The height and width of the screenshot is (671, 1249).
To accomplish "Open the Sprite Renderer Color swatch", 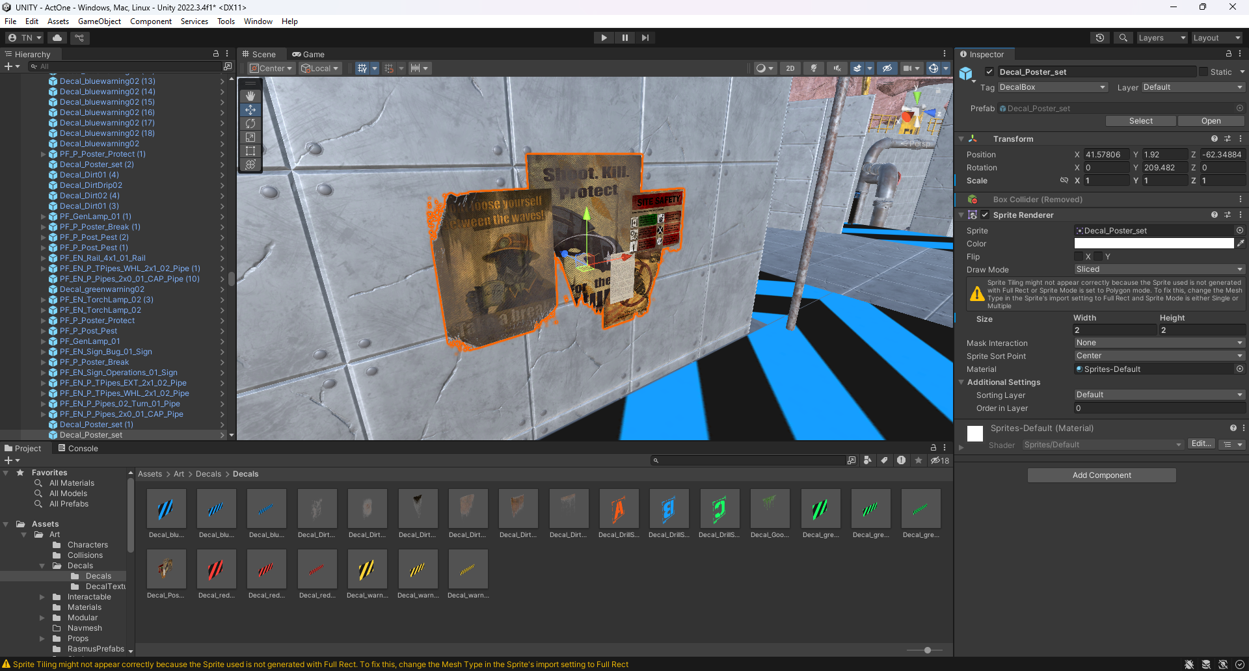I will (1153, 243).
